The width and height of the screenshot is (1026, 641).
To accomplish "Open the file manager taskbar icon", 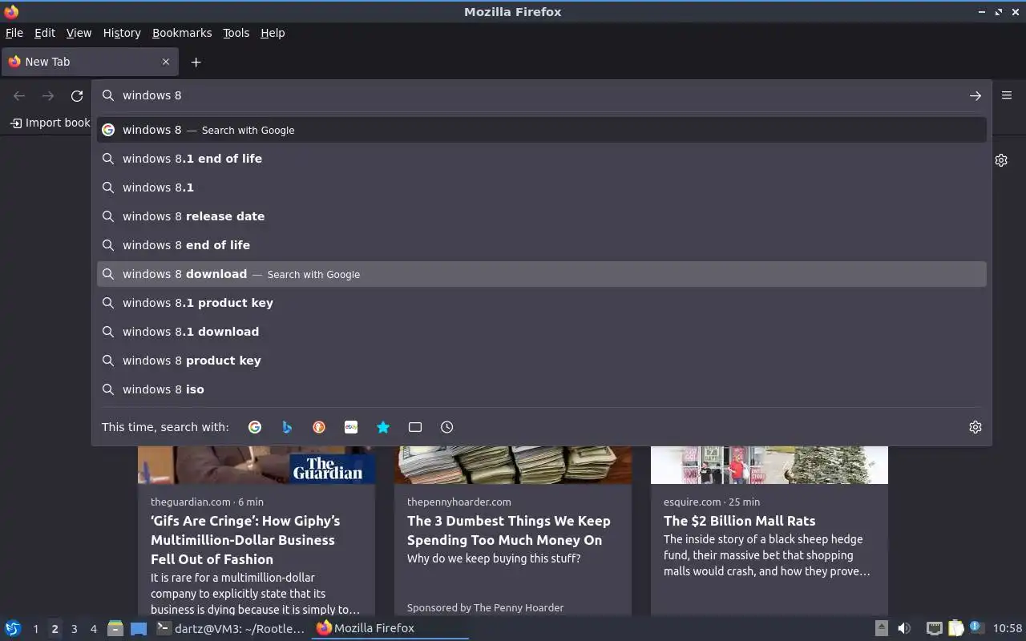I will (x=115, y=628).
